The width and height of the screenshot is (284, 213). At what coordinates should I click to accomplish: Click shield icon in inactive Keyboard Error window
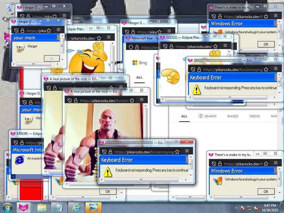(x=193, y=69)
